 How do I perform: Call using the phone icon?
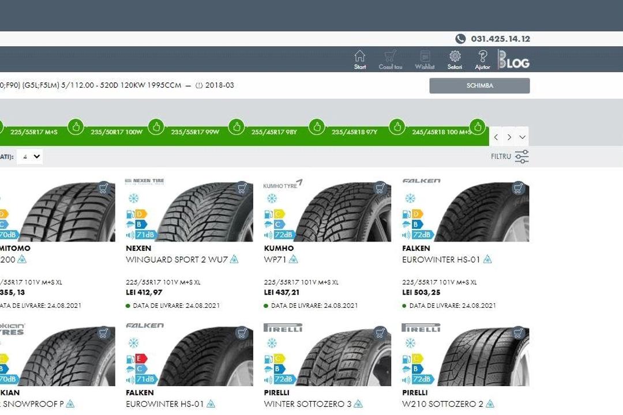(460, 39)
